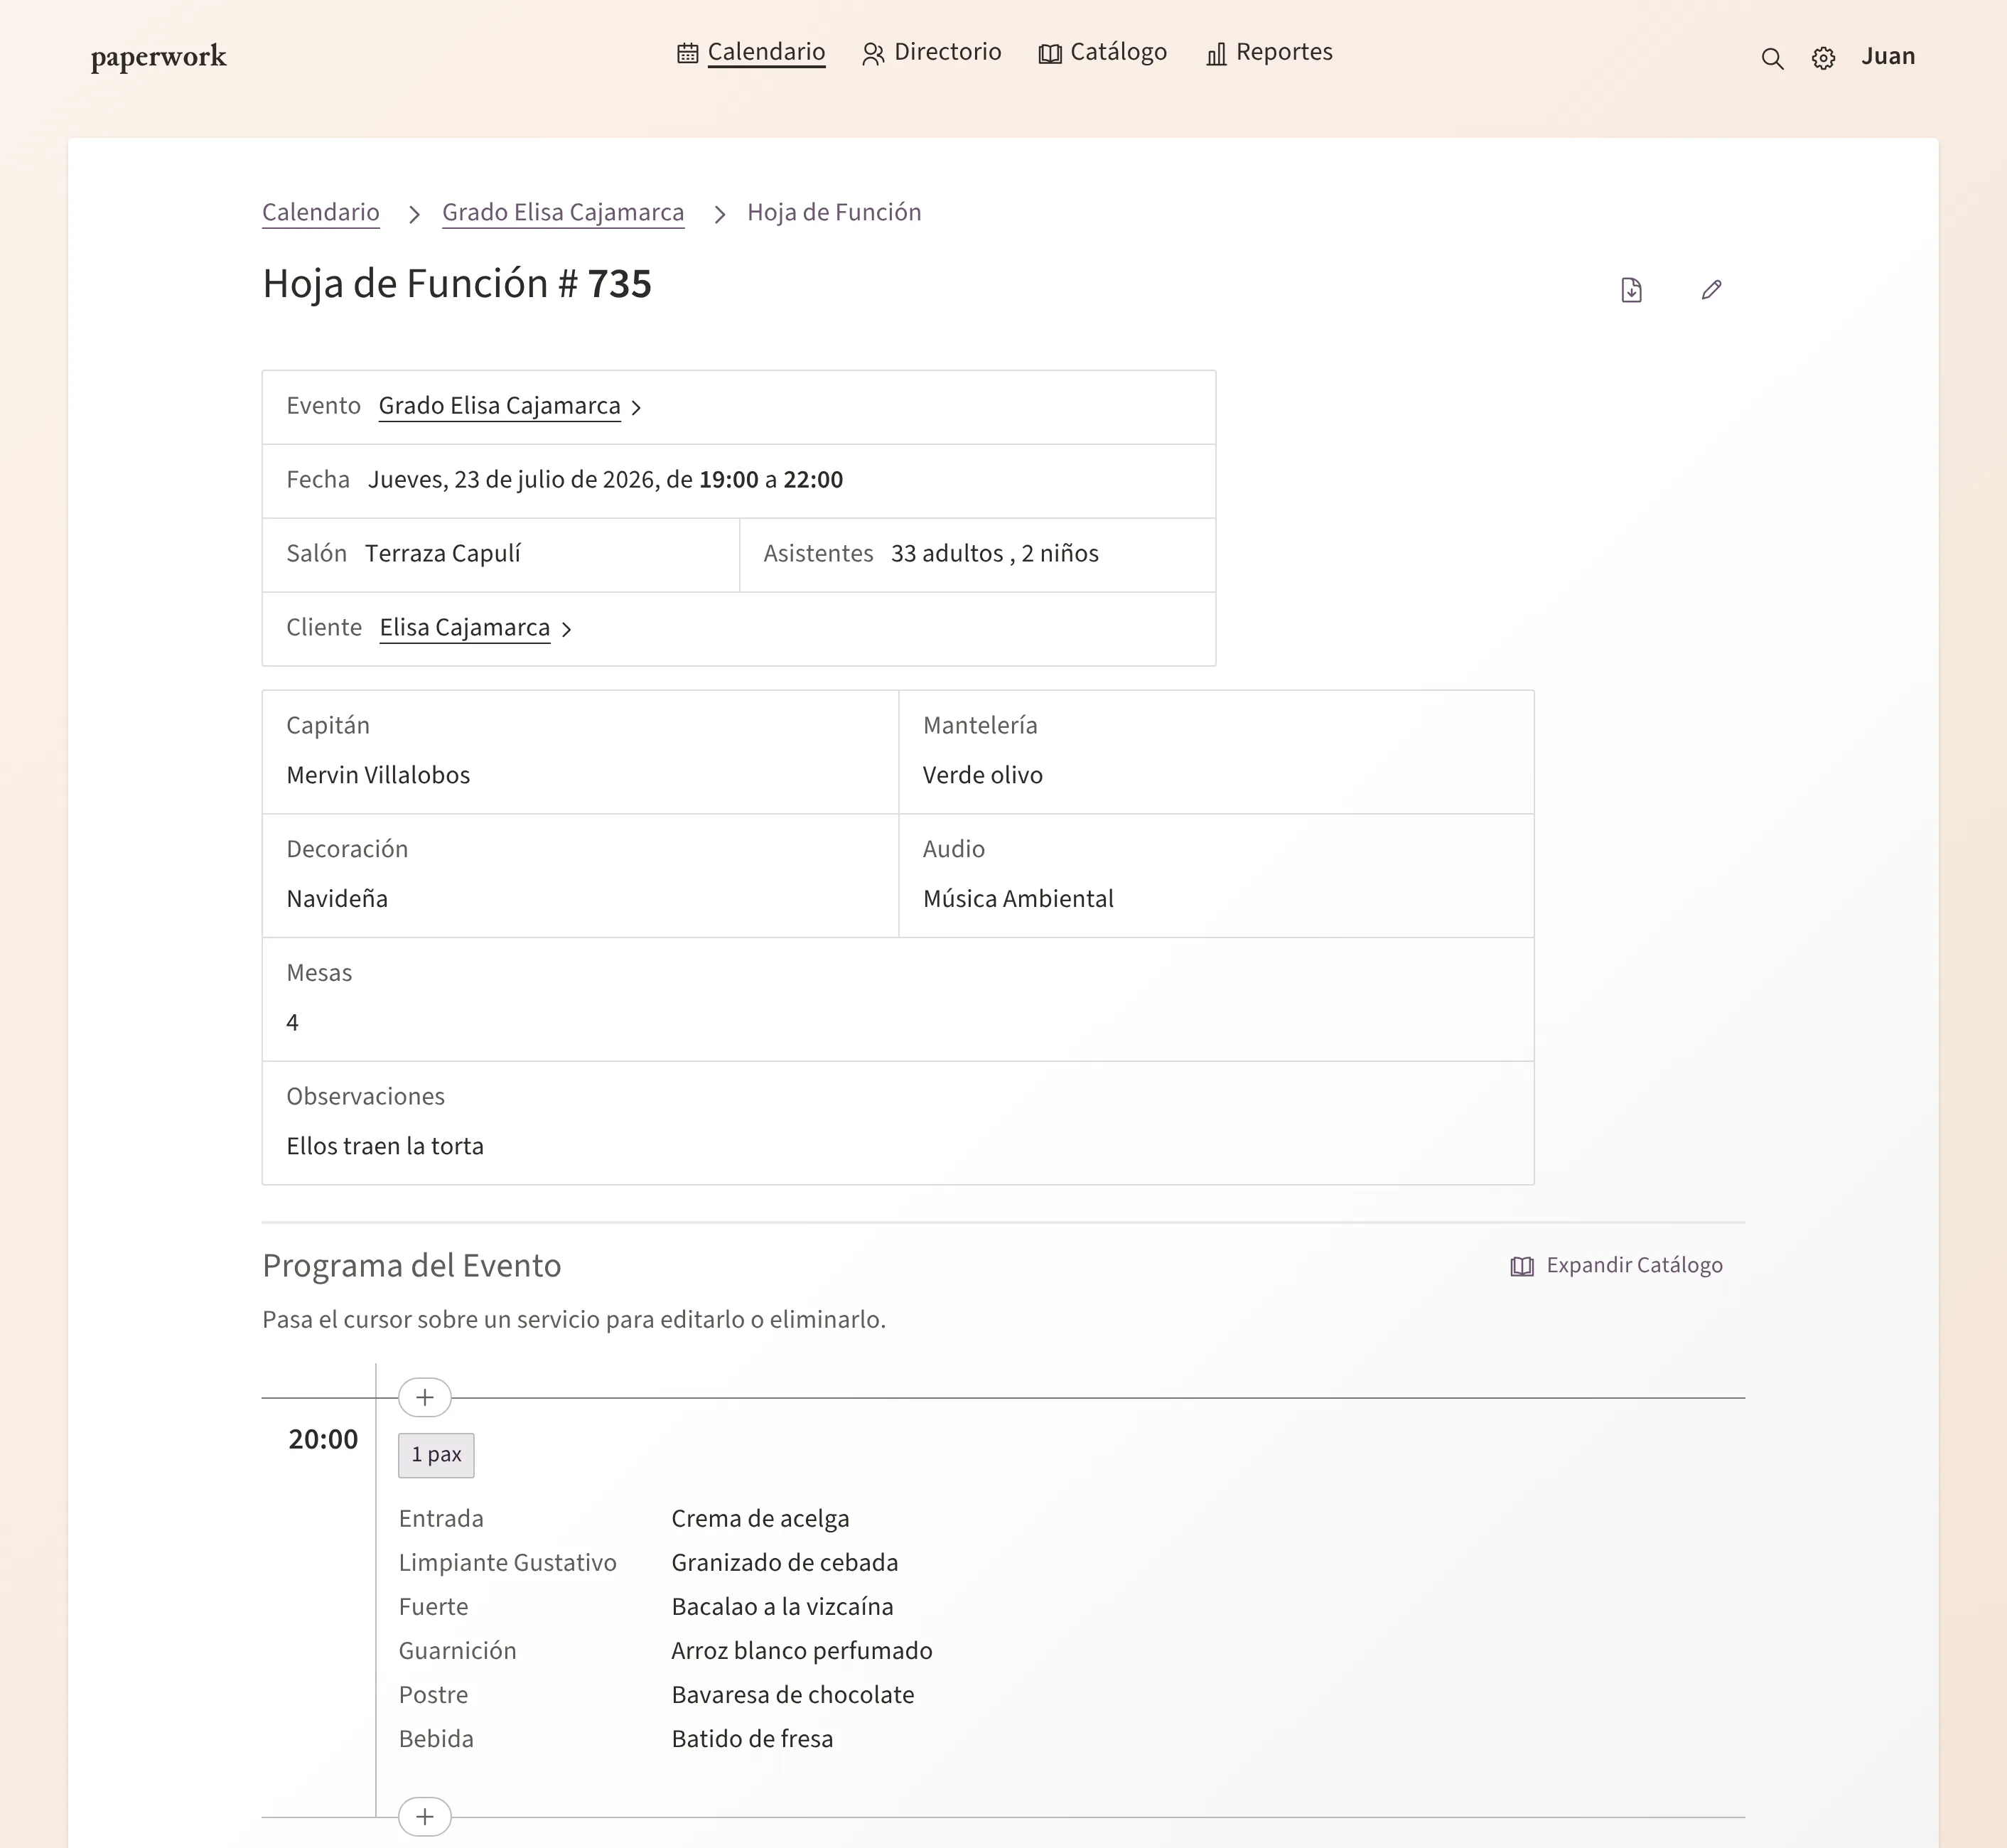Click chevron after Cliente Elisa Cajamarca

566,630
